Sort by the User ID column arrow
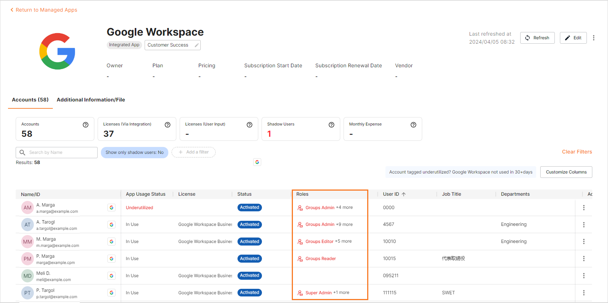 (x=404, y=194)
